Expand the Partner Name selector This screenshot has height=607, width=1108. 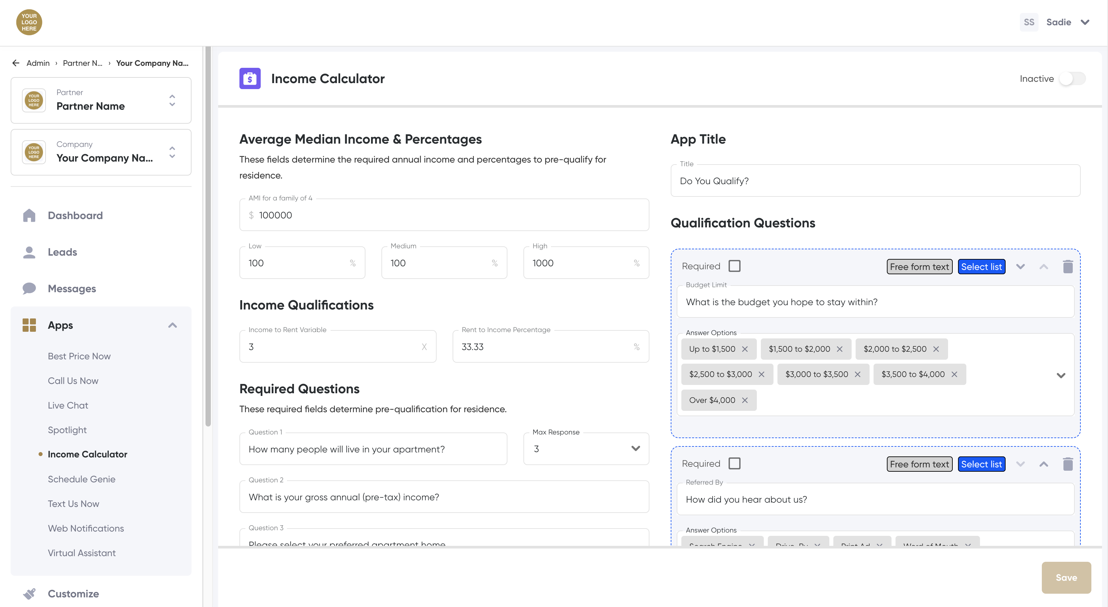(x=172, y=101)
